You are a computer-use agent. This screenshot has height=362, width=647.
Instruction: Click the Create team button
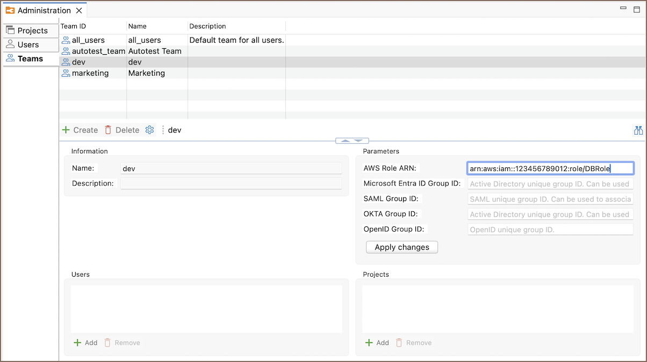[80, 130]
